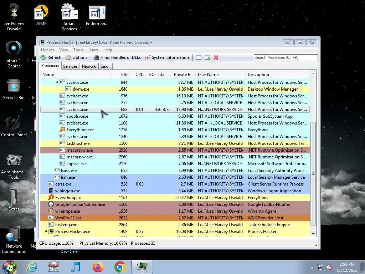Select the WmiPrvSE.exe process row
This screenshot has height=274, width=365.
pos(175,218)
